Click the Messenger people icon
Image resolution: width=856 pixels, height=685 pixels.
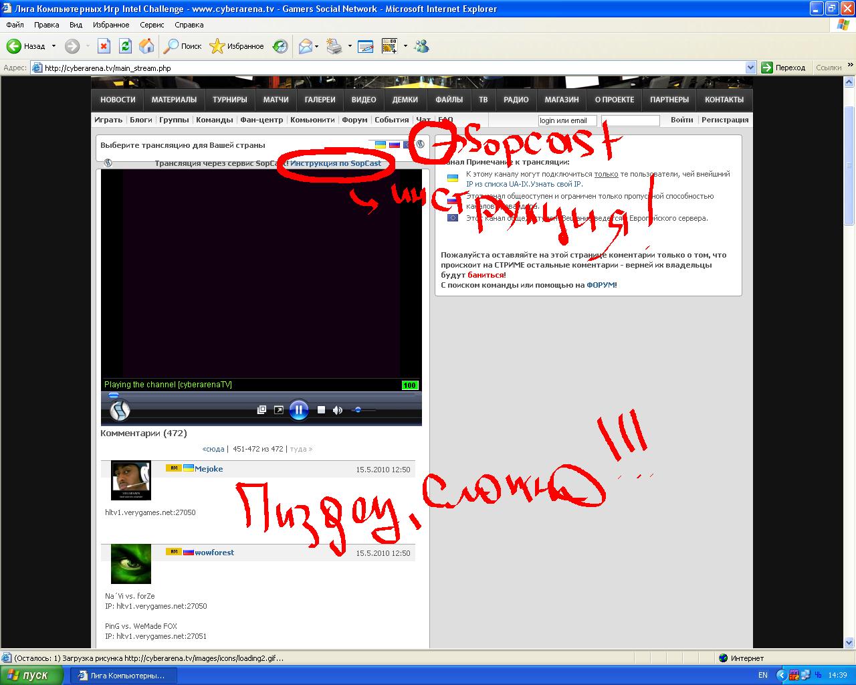pyautogui.click(x=421, y=46)
